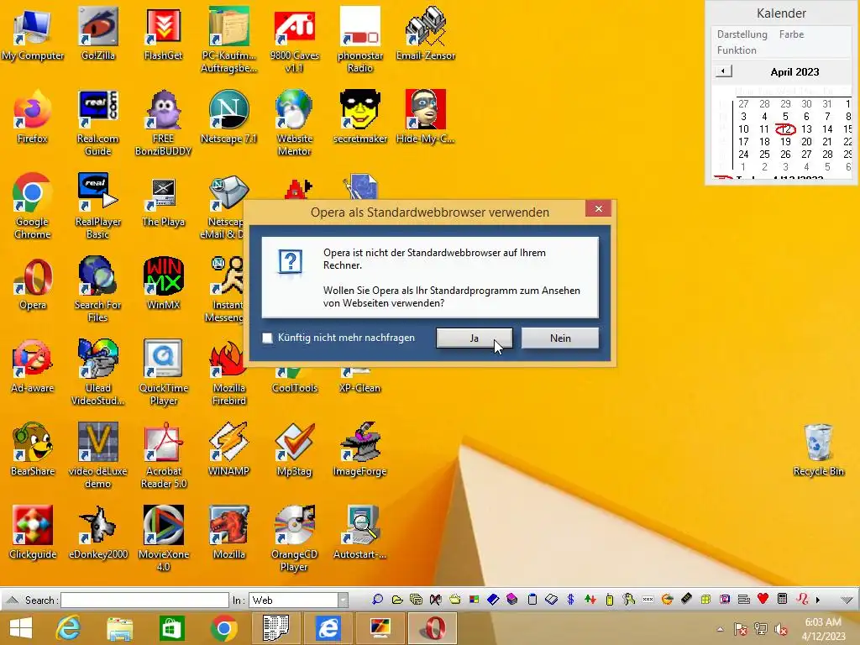Confirm Opera as default with Ja
Image resolution: width=860 pixels, height=645 pixels.
point(475,338)
